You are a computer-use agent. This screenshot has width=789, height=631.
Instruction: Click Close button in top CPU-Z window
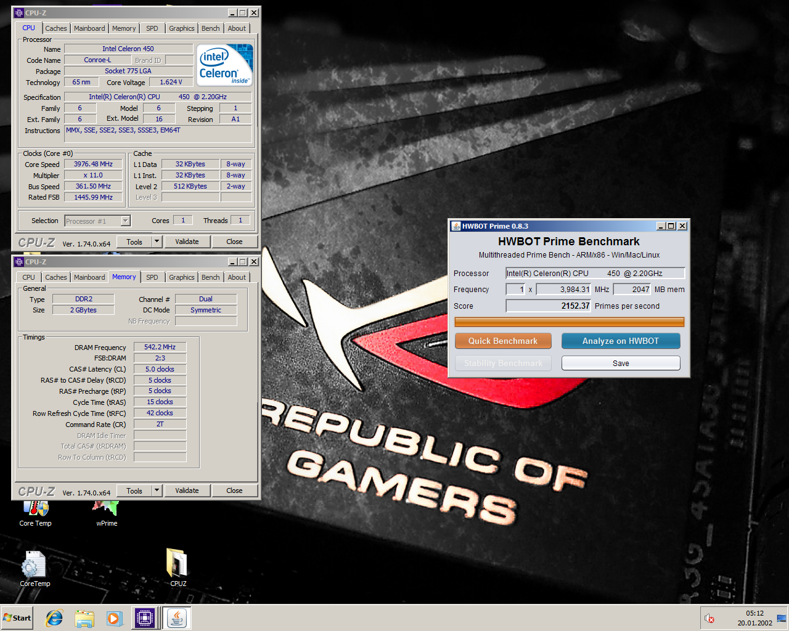tap(234, 242)
